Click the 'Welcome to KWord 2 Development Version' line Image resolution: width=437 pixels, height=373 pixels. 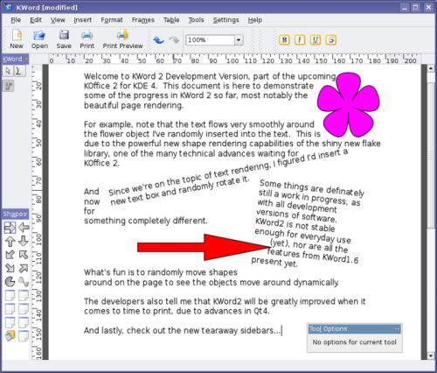point(210,76)
